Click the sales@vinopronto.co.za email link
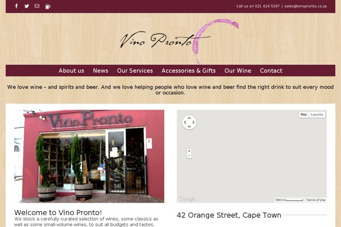The image size is (341, 227). 306,6
